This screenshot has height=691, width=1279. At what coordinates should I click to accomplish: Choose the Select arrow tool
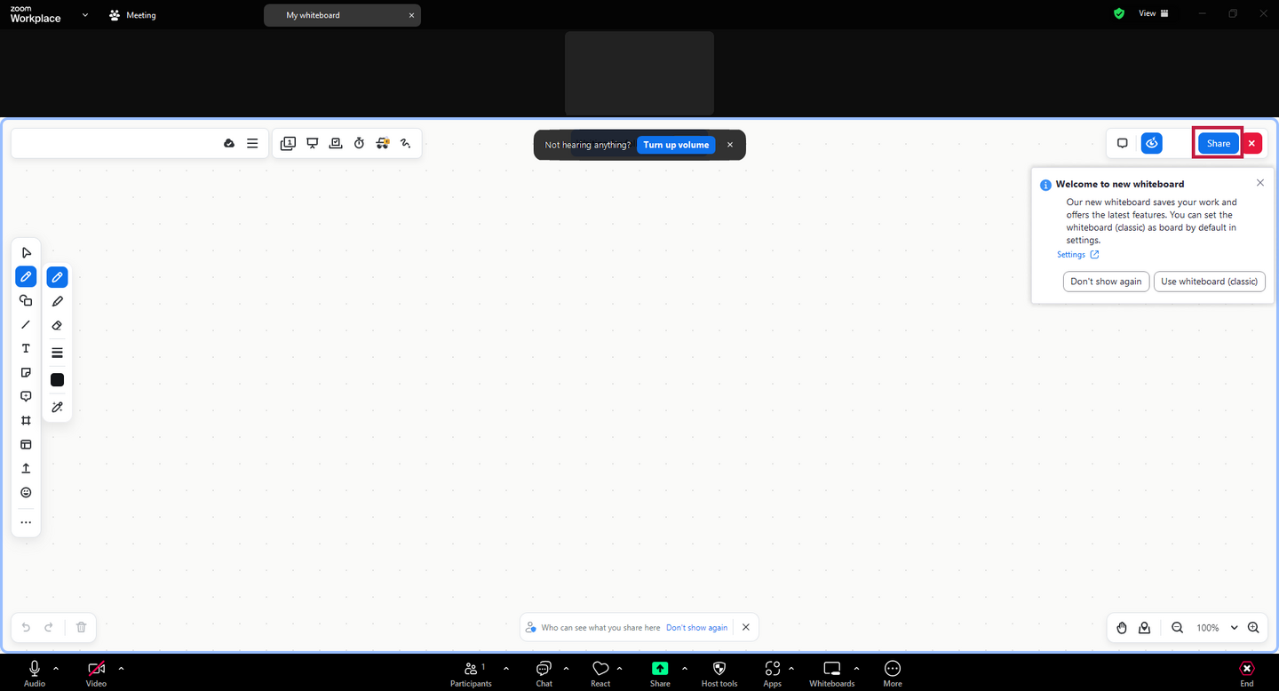[26, 253]
